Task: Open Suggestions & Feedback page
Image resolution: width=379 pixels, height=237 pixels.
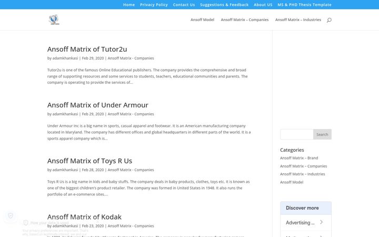Action: coord(224,5)
